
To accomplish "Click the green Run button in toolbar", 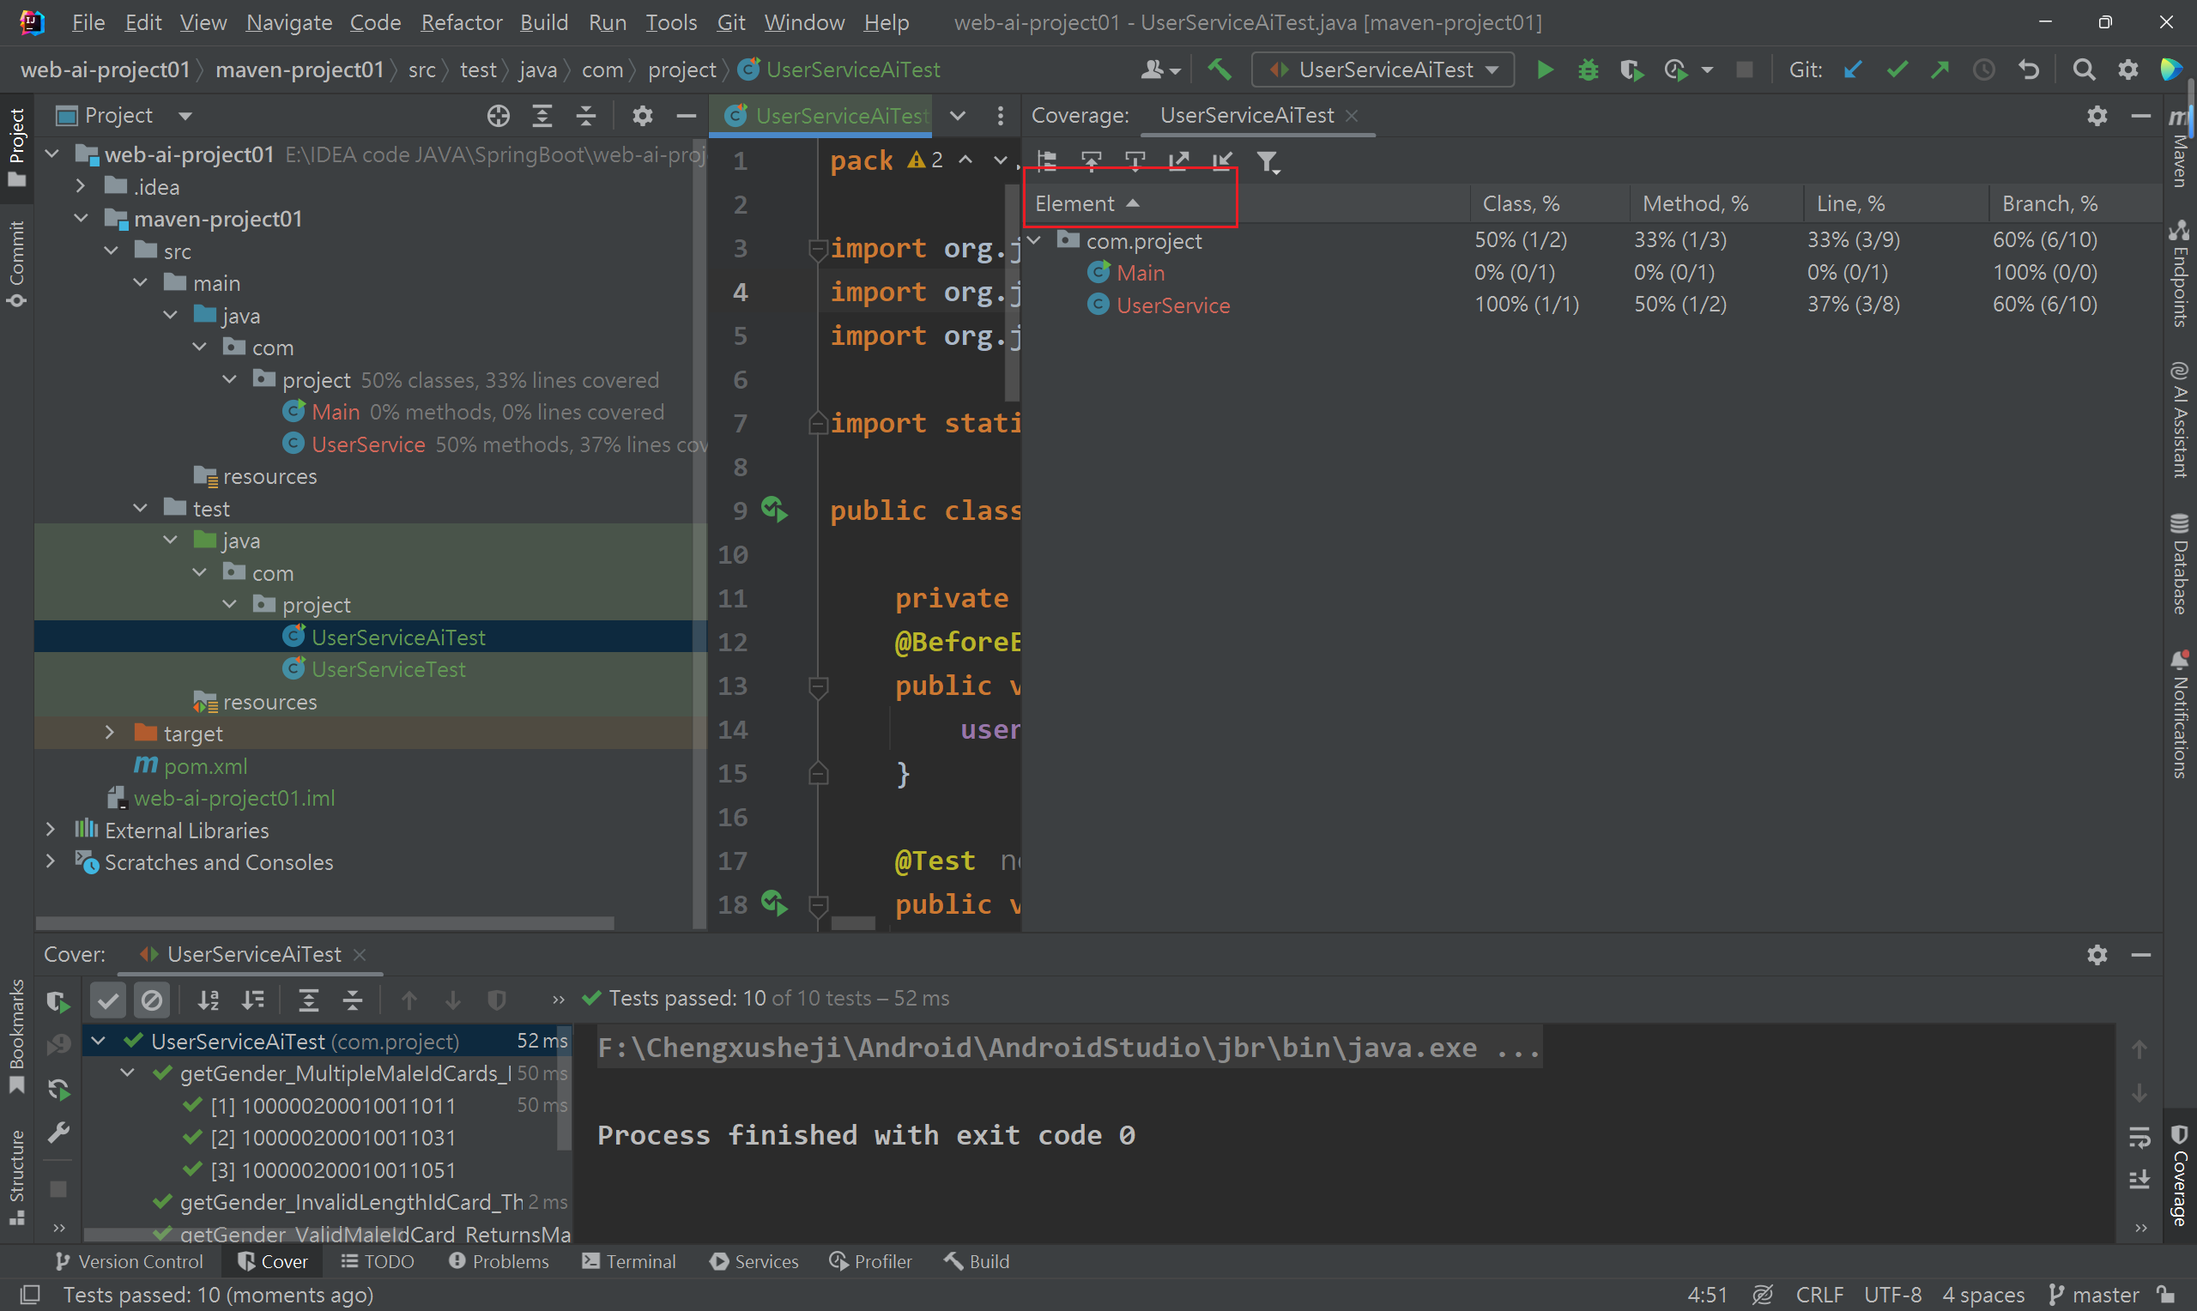I will click(x=1544, y=69).
